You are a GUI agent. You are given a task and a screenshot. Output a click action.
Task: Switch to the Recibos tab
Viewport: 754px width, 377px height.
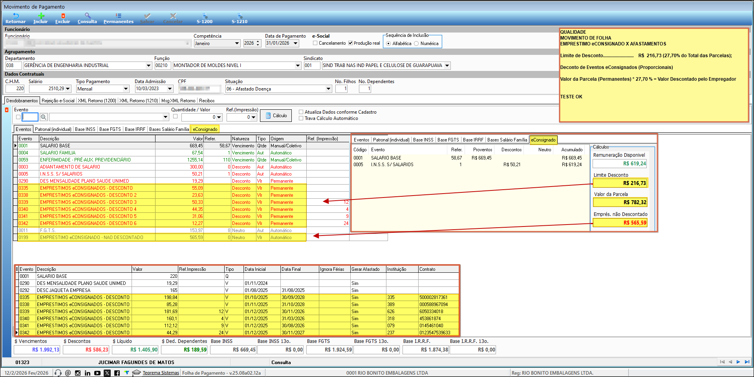click(x=207, y=101)
